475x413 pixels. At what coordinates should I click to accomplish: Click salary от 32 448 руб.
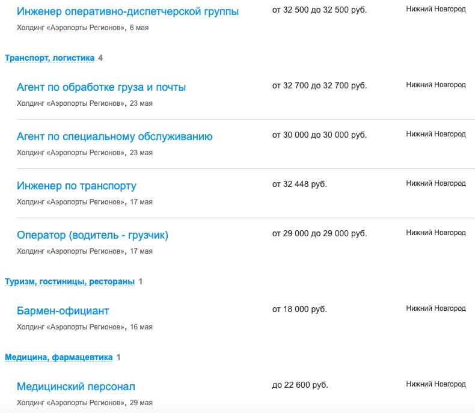299,185
